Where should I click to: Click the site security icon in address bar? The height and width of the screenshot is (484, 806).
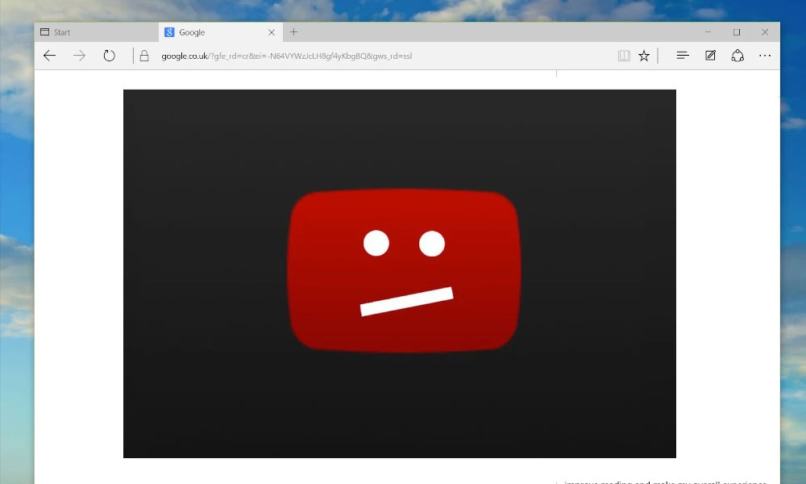(143, 56)
